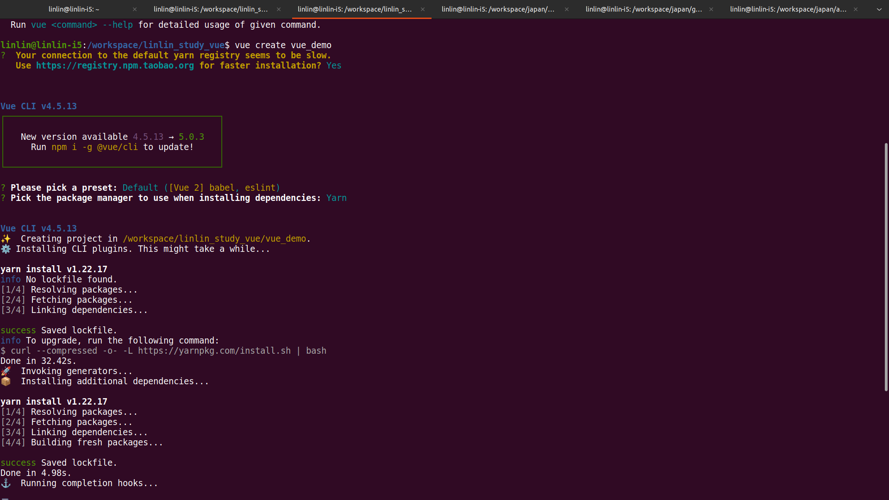Switch to the linlin@linlin-i5: ~ tab
This screenshot has width=889, height=500.
click(74, 9)
